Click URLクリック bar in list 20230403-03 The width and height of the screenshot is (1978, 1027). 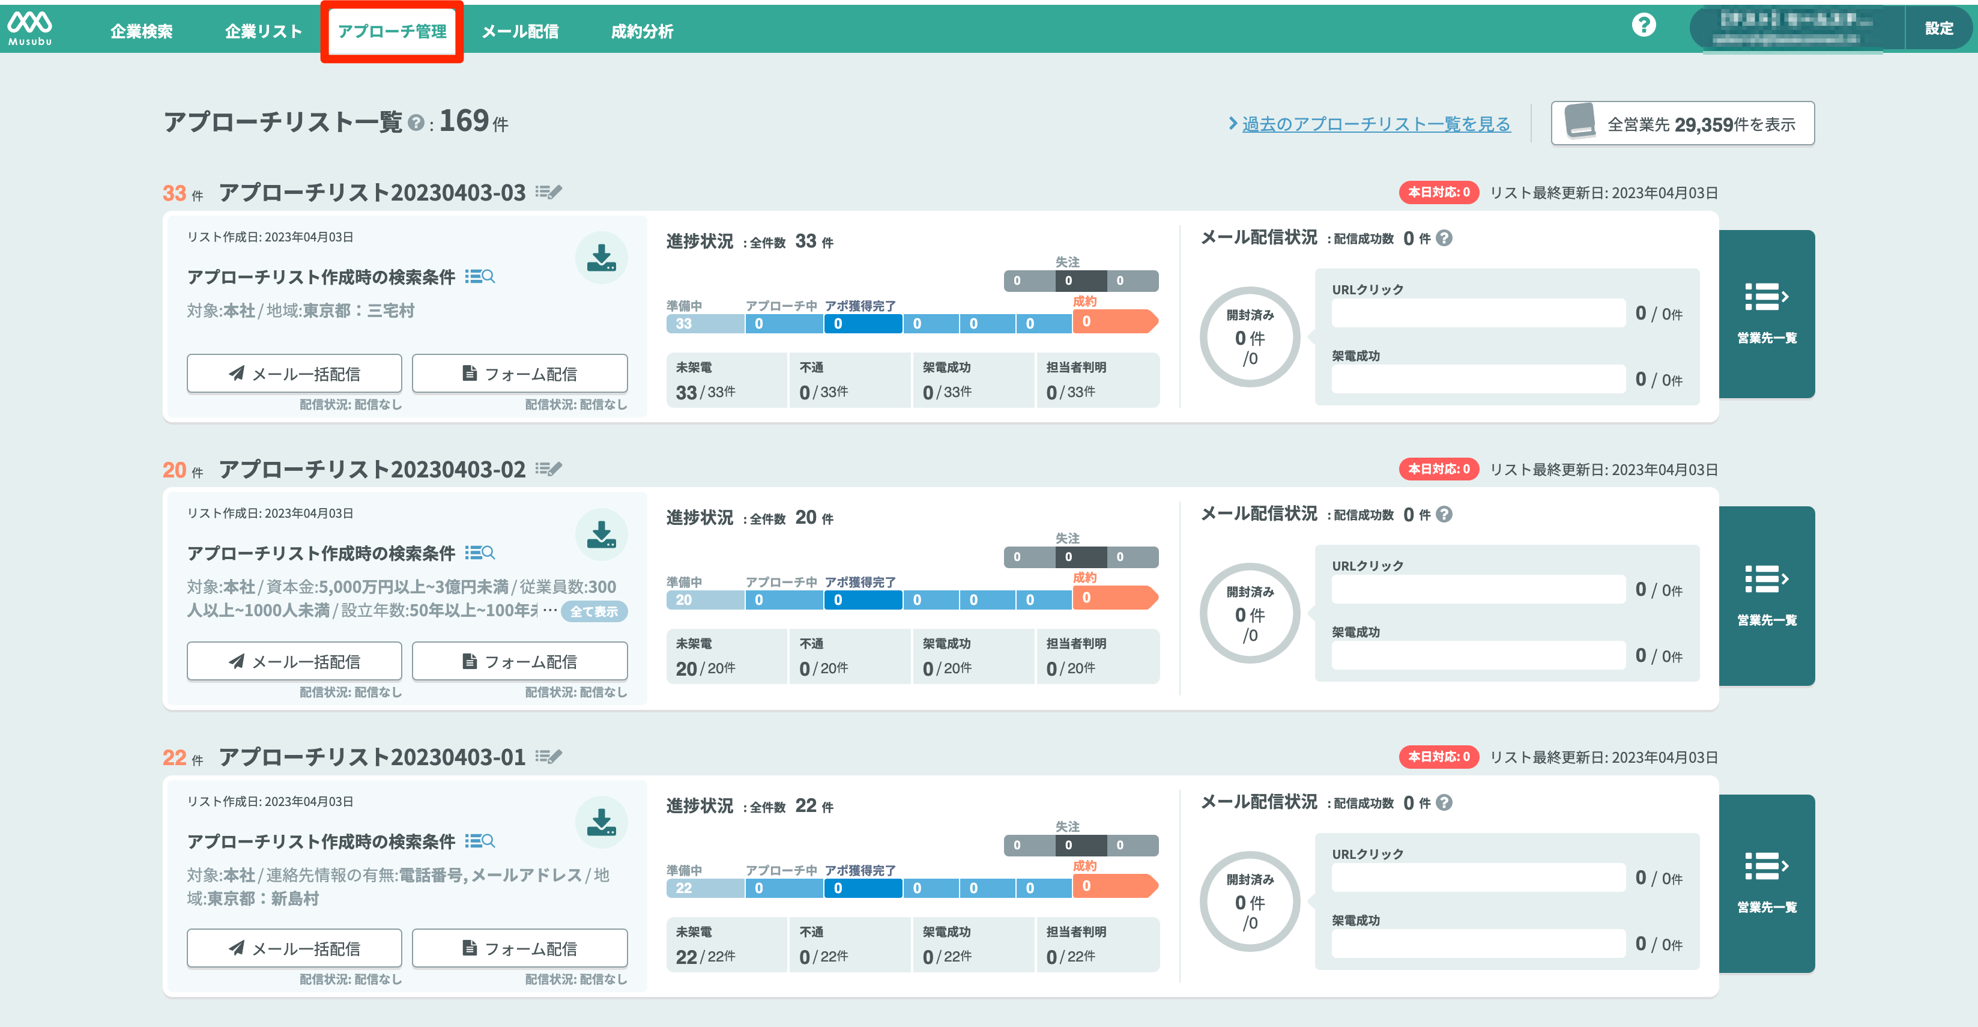(1478, 314)
